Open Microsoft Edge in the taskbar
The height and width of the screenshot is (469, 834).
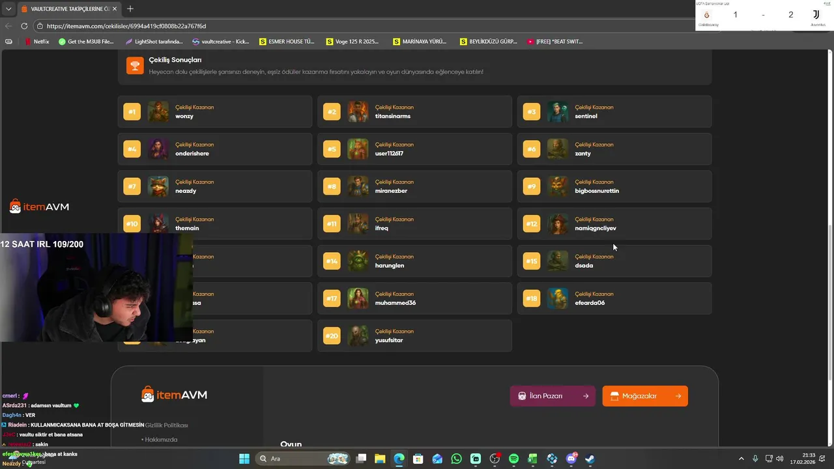tap(399, 459)
